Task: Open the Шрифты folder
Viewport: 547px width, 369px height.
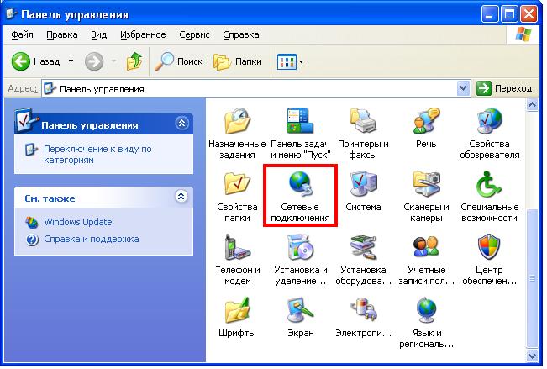Action: coord(237,318)
